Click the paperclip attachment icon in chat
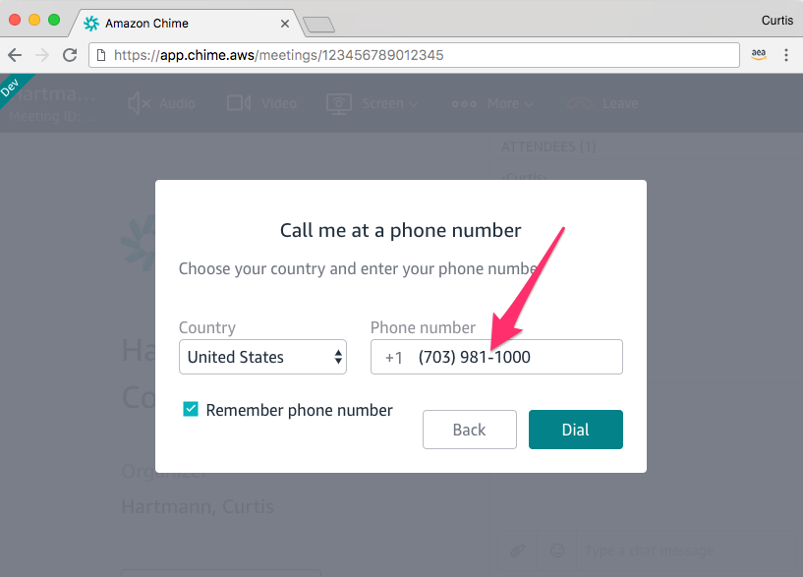Image resolution: width=803 pixels, height=577 pixels. (517, 550)
